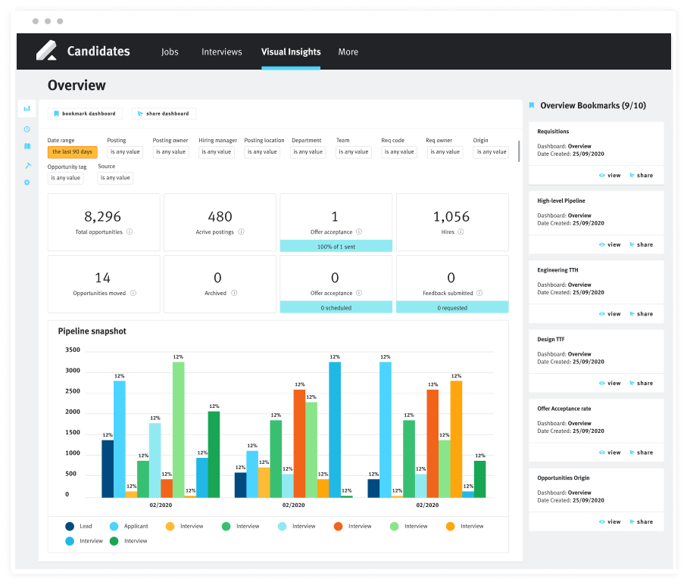Click the Lever logo in header
The image size is (687, 588).
point(47,51)
